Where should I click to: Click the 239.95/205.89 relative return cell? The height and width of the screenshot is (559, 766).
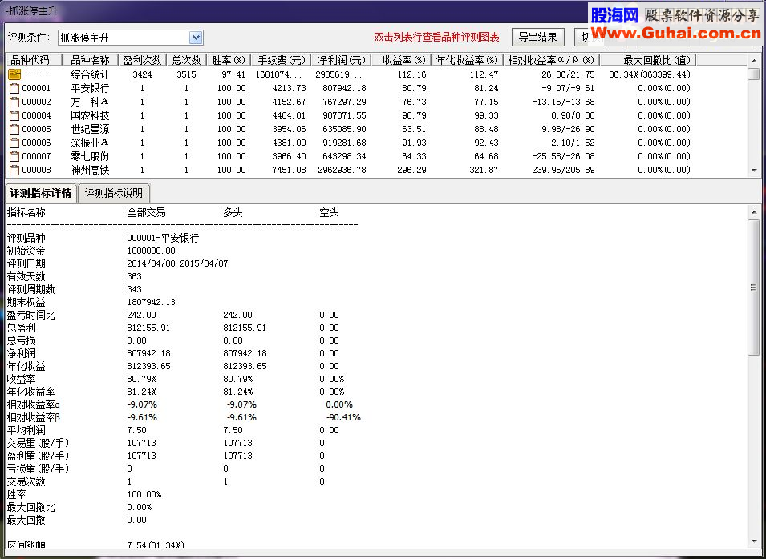click(x=563, y=171)
